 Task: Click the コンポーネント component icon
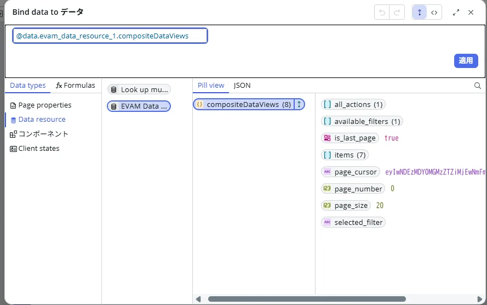tap(13, 134)
